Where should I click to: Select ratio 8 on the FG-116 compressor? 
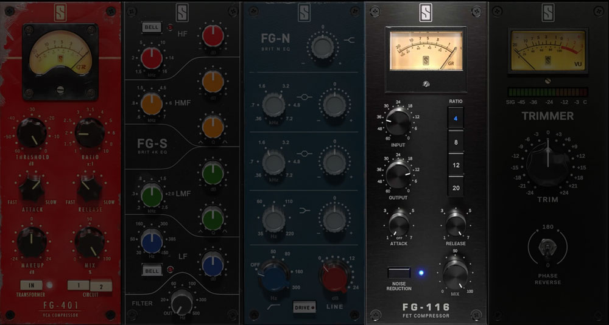(456, 142)
